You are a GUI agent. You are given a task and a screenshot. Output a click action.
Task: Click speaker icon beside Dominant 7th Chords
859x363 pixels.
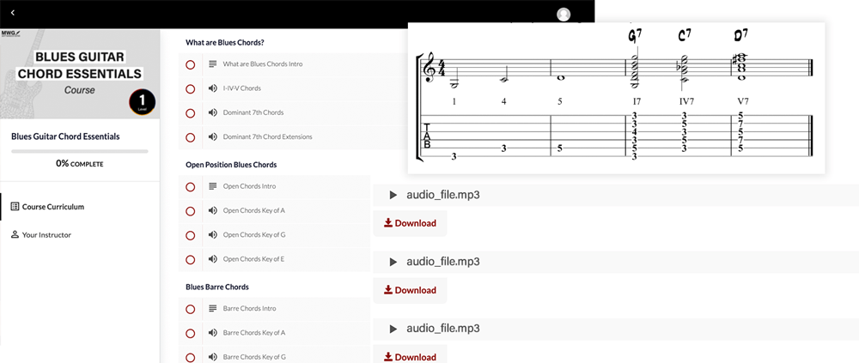click(x=212, y=112)
